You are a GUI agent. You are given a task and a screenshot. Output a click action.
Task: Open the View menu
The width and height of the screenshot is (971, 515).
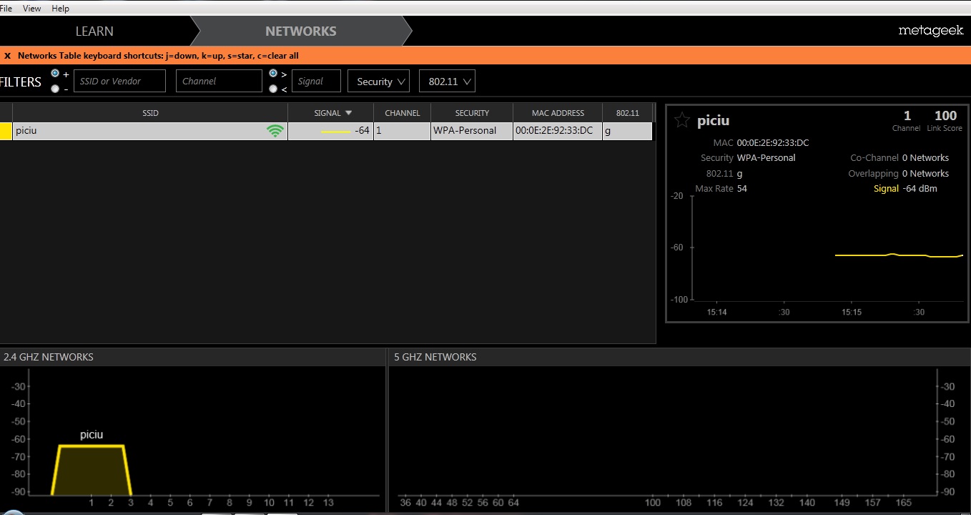pyautogui.click(x=32, y=9)
